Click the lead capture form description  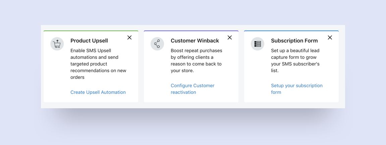(x=295, y=60)
